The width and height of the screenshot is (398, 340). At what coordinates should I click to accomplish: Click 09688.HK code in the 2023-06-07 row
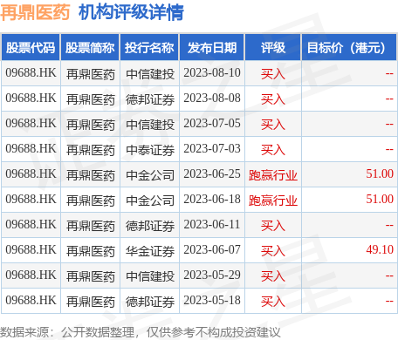(31, 249)
